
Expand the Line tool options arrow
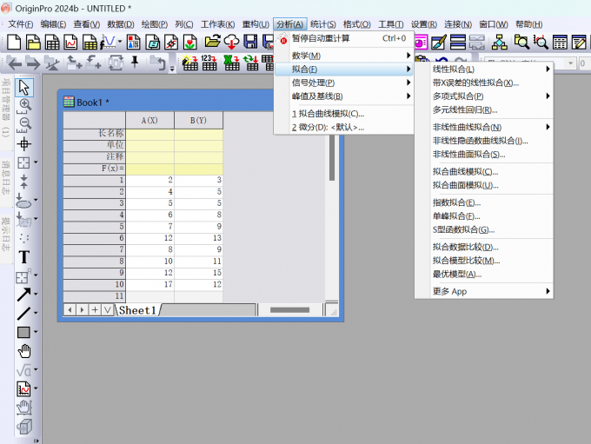pyautogui.click(x=37, y=313)
